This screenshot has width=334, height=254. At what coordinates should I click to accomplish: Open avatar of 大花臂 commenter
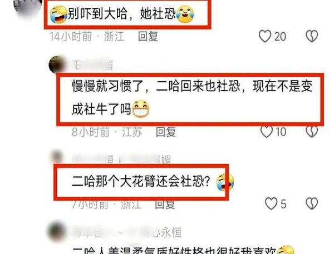point(57,158)
